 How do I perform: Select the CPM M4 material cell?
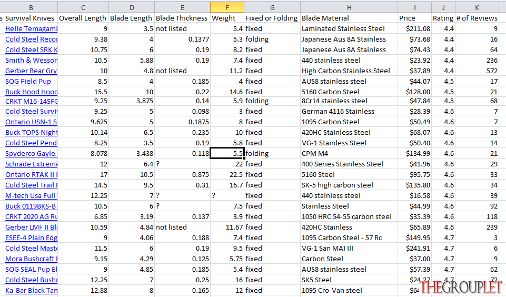pyautogui.click(x=349, y=154)
